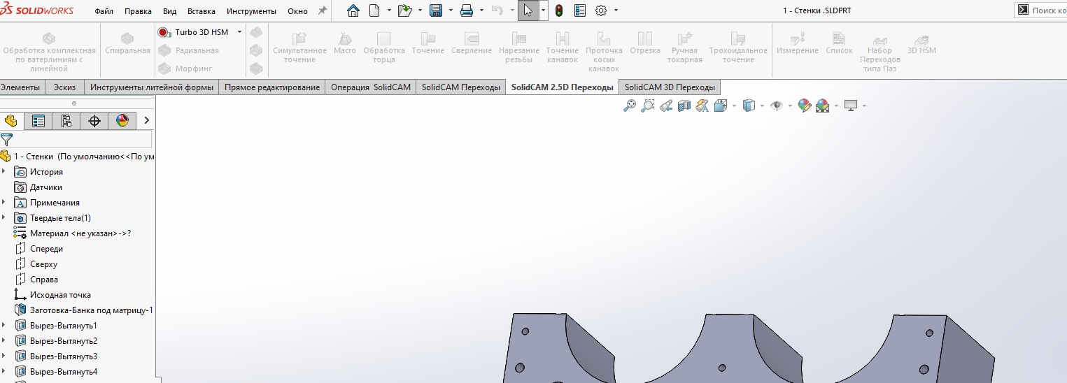Switch to Операция SolidCAM tab
Viewport: 1067px width, 383px height.
(371, 87)
